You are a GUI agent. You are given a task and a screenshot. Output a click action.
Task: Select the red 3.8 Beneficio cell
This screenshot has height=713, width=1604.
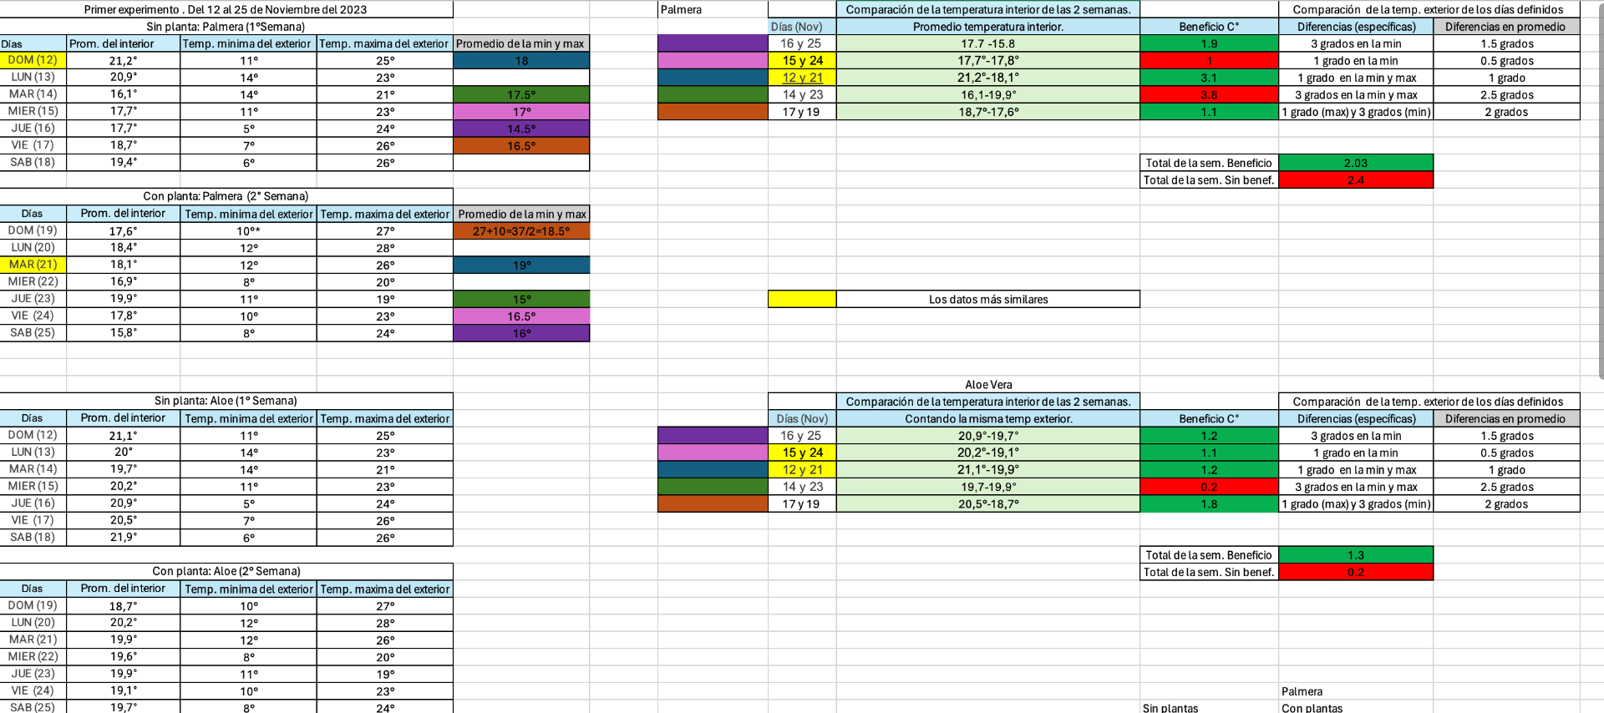click(1208, 94)
